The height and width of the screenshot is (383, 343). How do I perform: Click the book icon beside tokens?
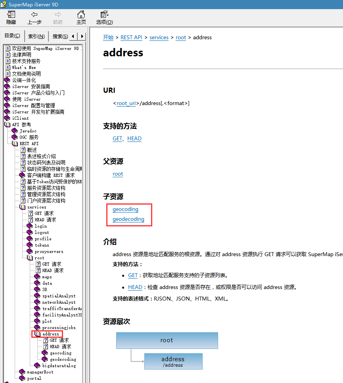30,245
